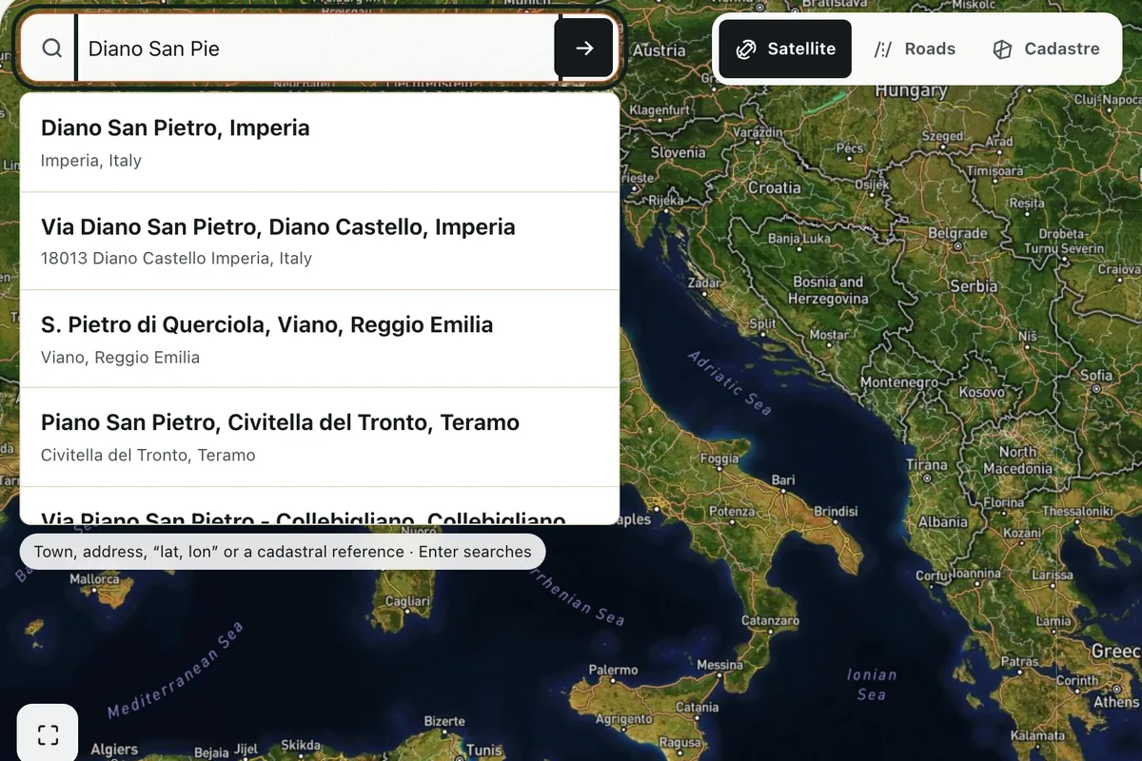Click the '18013 Diano Castello Imperia, Italy' text

(176, 258)
